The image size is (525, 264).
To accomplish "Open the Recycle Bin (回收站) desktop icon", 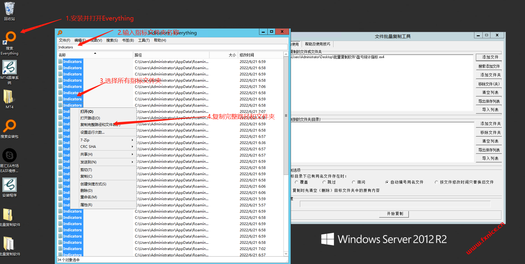I will pyautogui.click(x=9, y=11).
